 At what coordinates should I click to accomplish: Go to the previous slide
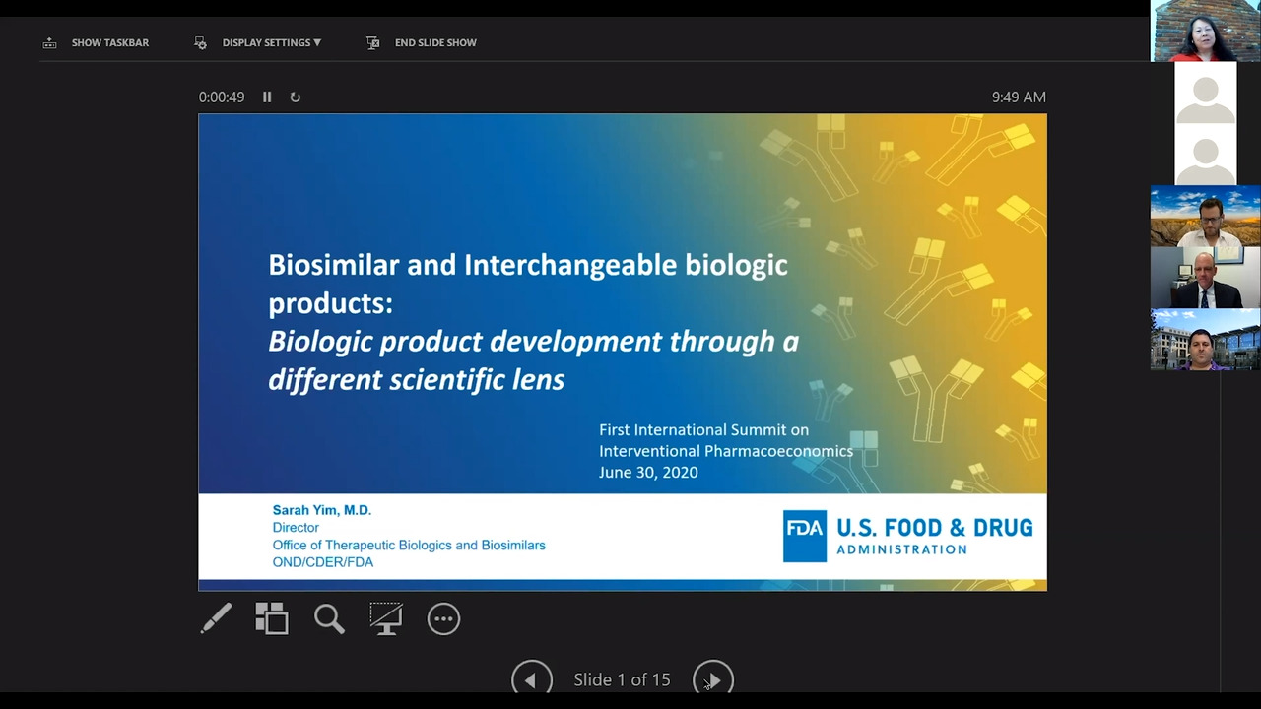(x=531, y=679)
